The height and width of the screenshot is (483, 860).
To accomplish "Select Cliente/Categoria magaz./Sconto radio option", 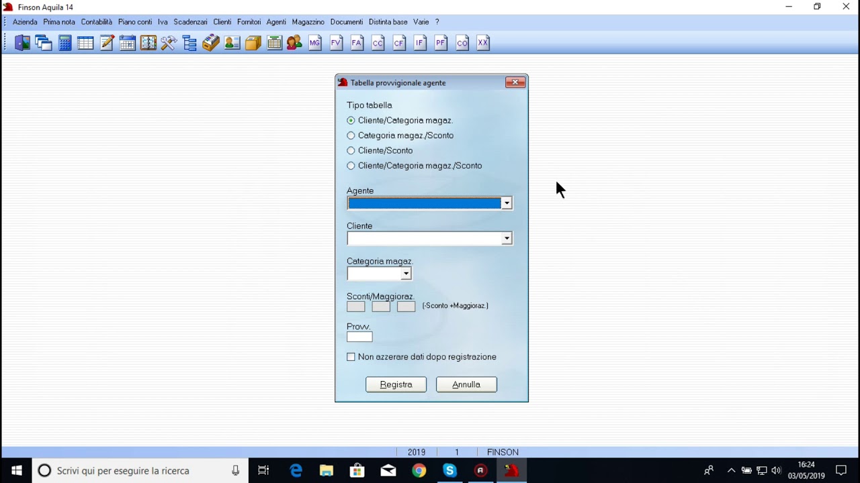I will pyautogui.click(x=351, y=166).
